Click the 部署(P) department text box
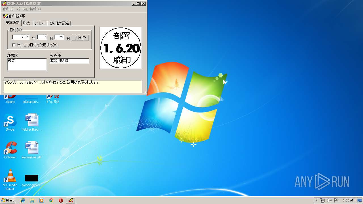Screen dimensions: 363x204 (27, 64)
